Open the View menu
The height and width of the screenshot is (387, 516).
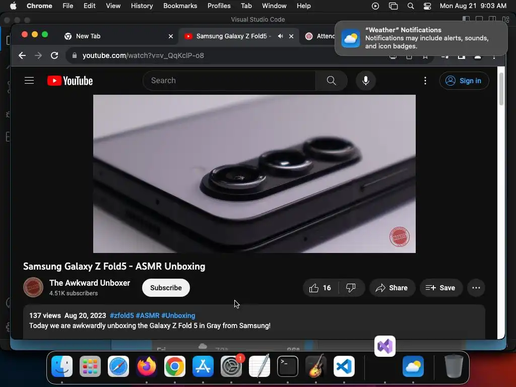pos(113,6)
